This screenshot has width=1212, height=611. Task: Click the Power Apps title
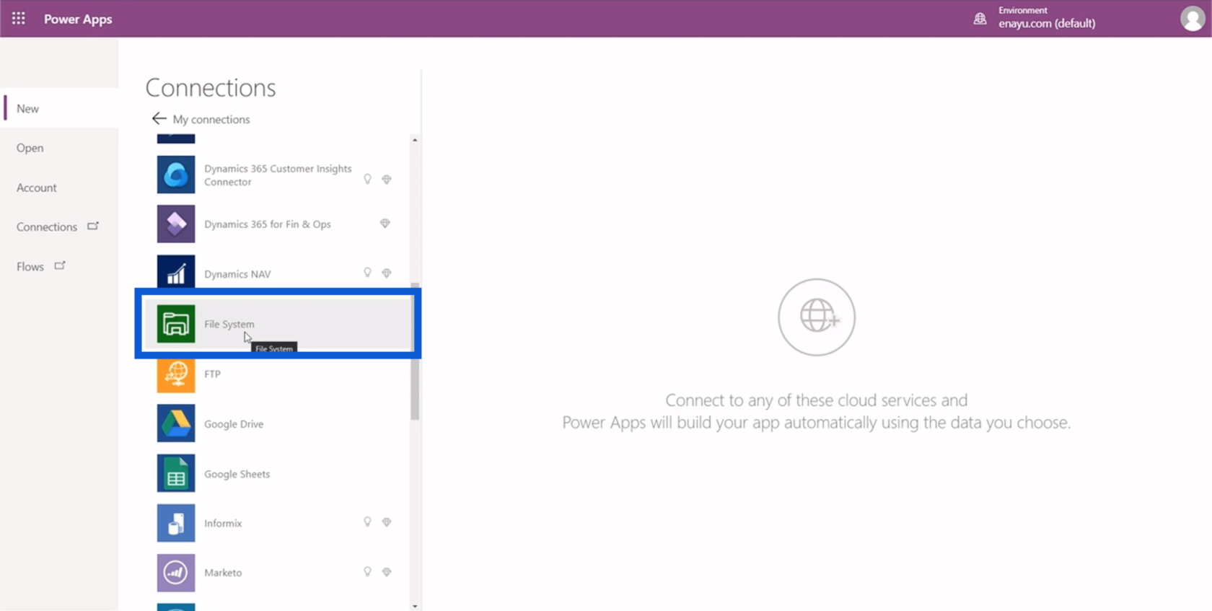[78, 19]
